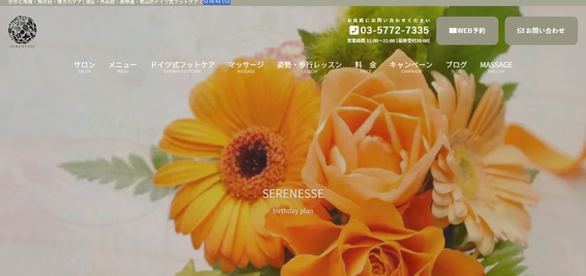View the 料金 PRICE page
Image resolution: width=586 pixels, height=276 pixels.
click(x=366, y=67)
